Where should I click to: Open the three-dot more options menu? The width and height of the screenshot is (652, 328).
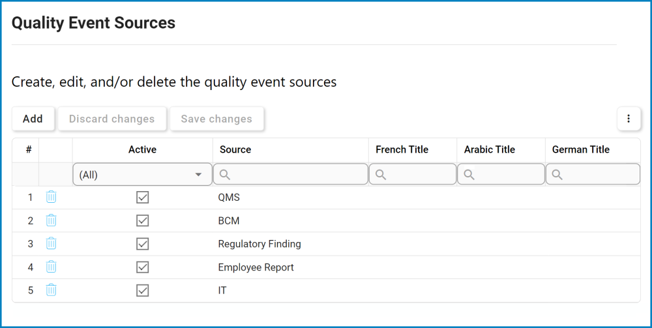pos(629,119)
